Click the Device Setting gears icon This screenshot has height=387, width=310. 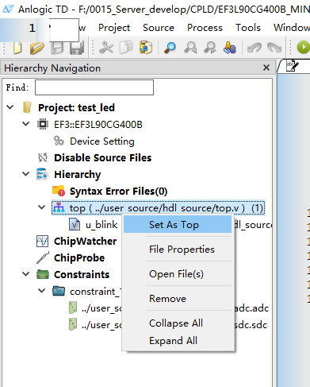pyautogui.click(x=59, y=141)
